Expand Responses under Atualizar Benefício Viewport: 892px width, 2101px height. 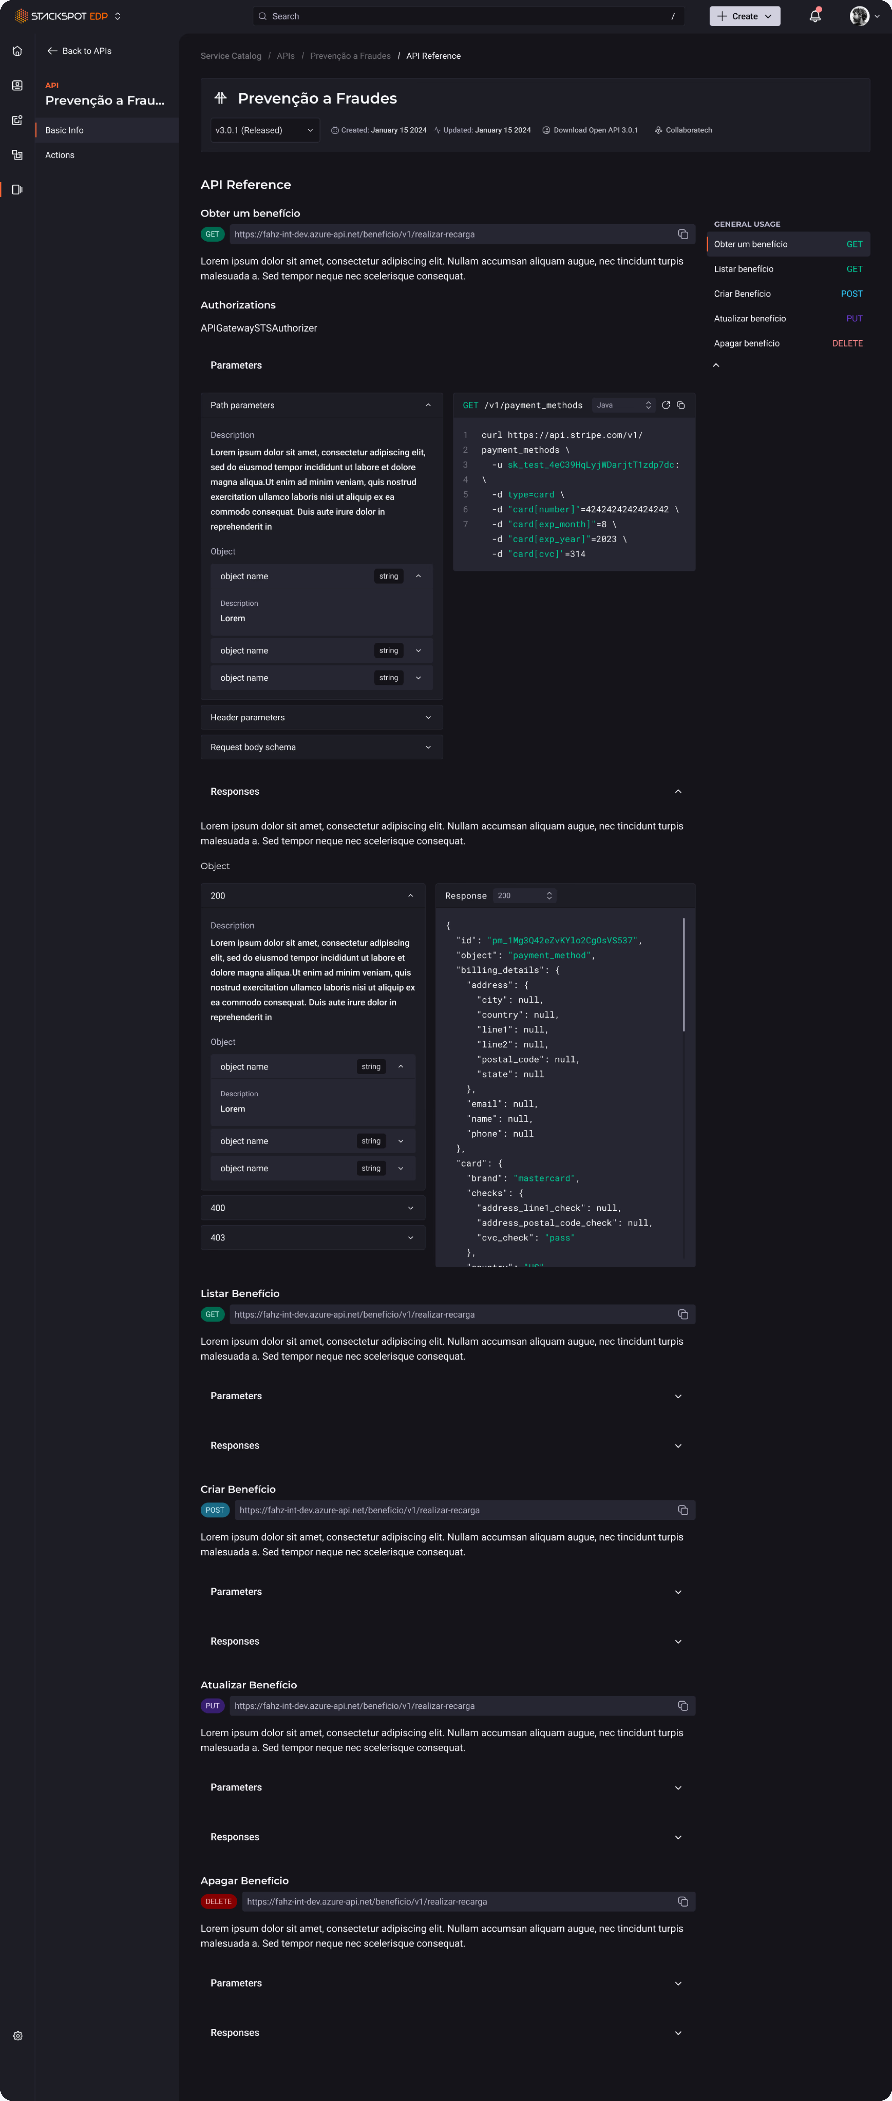click(448, 1837)
